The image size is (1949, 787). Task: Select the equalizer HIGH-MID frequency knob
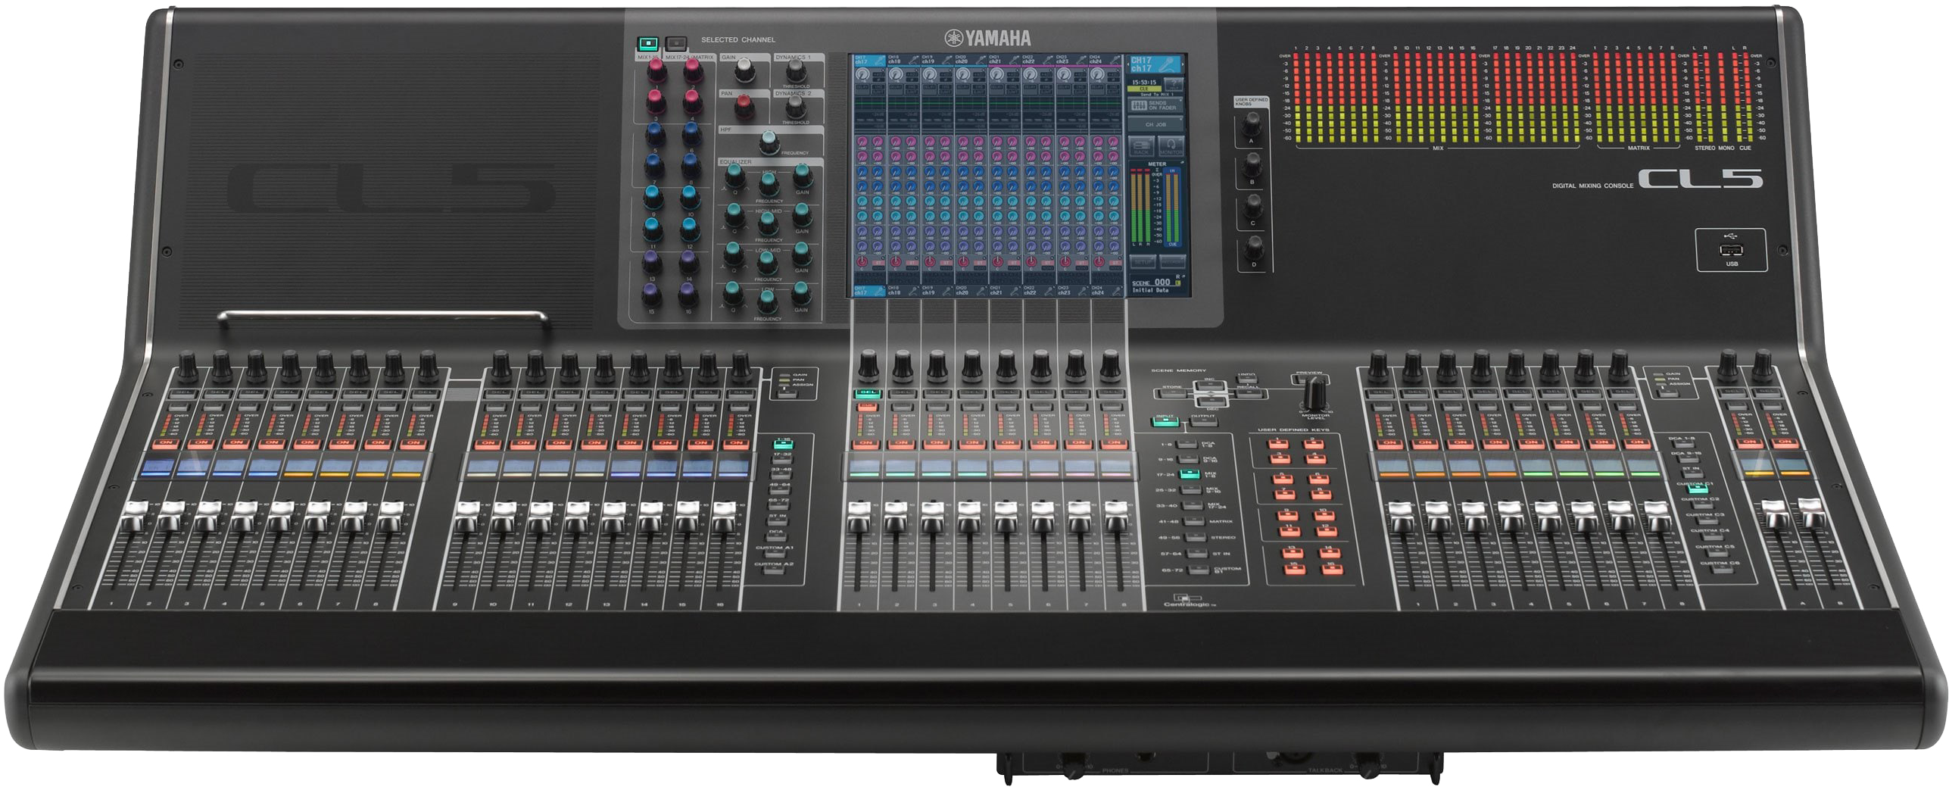click(768, 222)
